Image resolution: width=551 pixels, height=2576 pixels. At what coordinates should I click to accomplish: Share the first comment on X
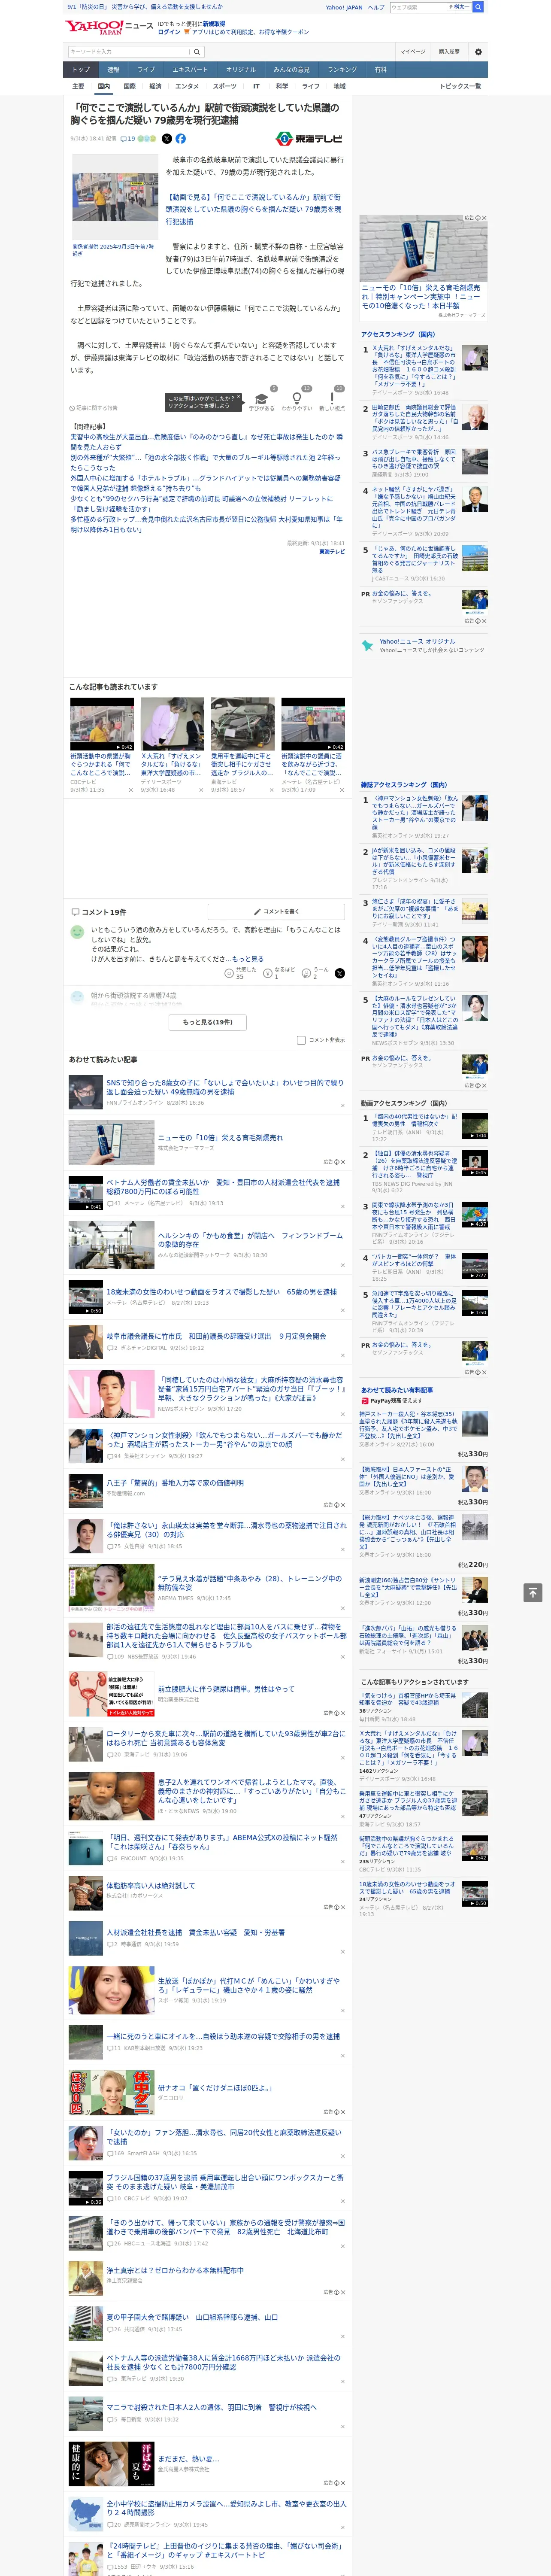[x=340, y=973]
